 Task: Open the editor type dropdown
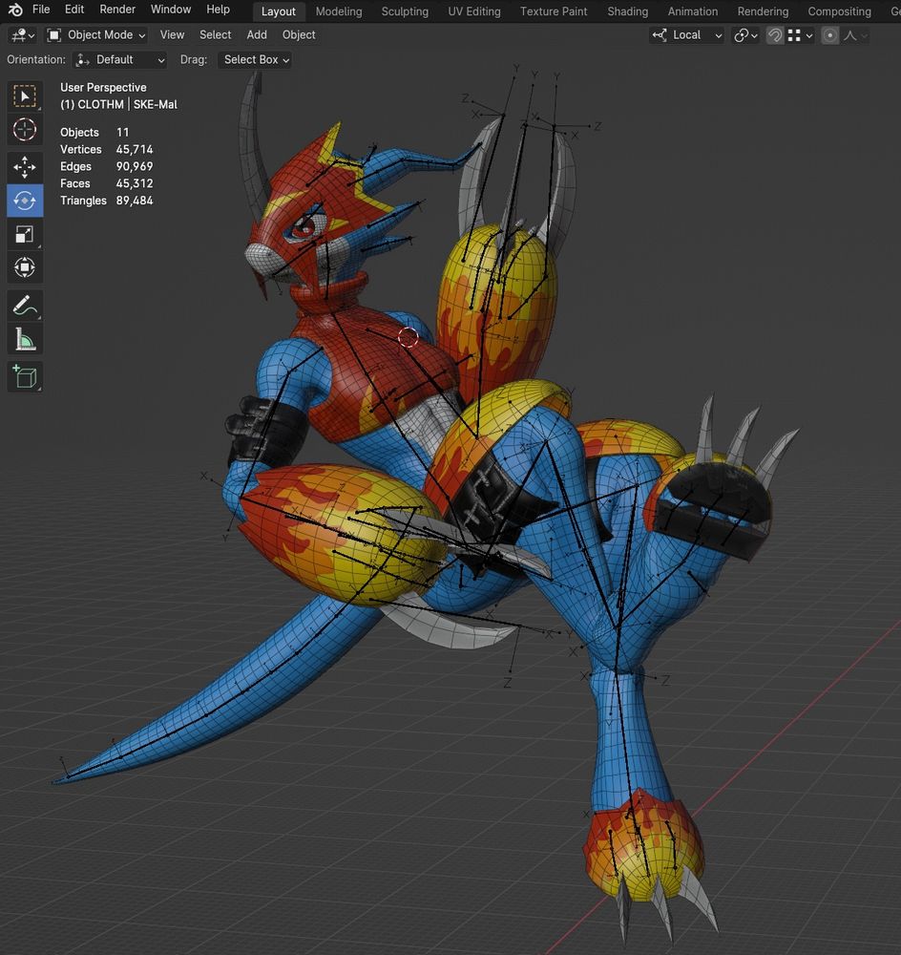23,35
